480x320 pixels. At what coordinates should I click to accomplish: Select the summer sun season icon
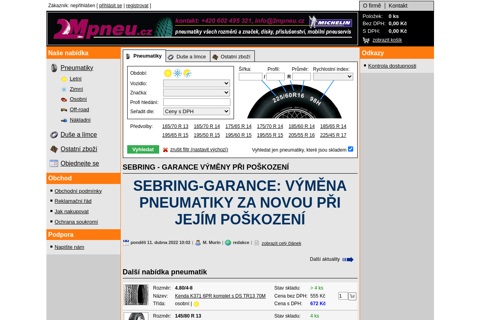(x=167, y=73)
